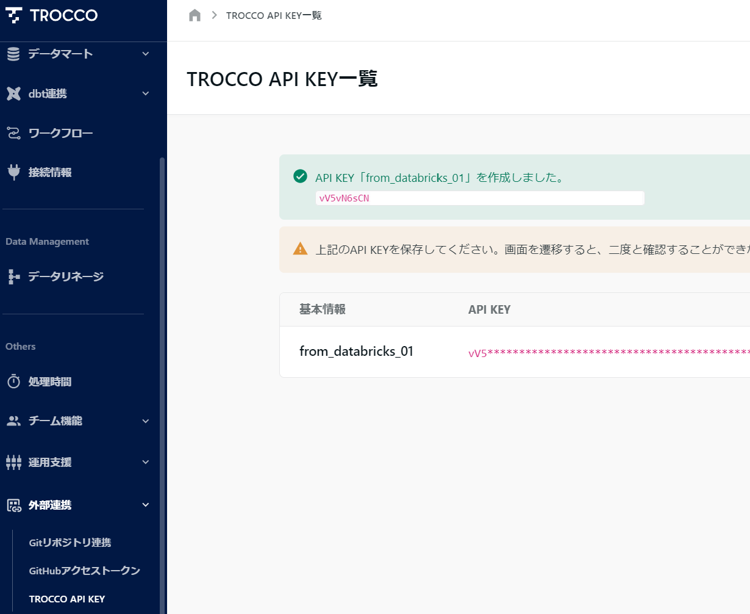The height and width of the screenshot is (614, 750).
Task: Click the sidebar vertical scrollbar
Action: [x=162, y=385]
